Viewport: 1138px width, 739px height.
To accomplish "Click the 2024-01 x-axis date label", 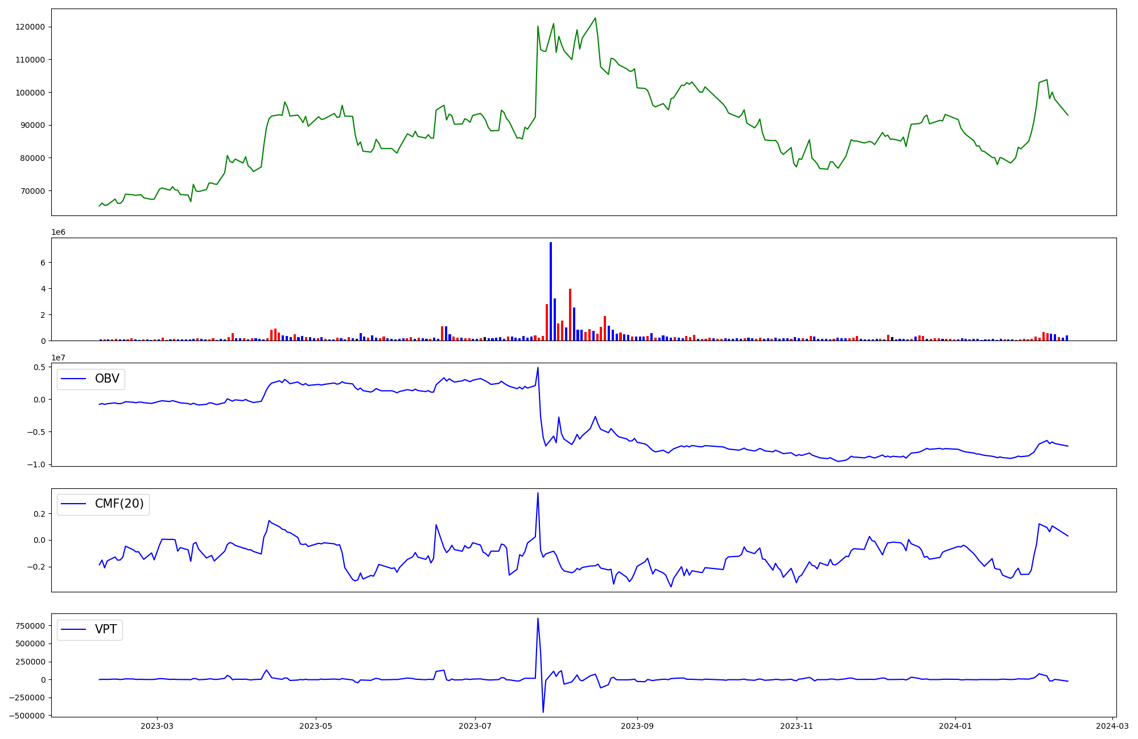I will click(x=955, y=725).
